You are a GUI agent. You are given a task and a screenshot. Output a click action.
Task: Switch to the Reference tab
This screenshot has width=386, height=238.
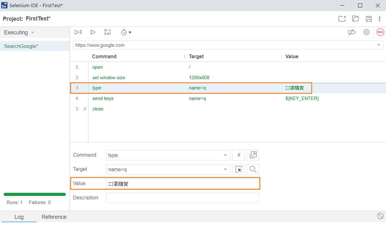point(54,217)
